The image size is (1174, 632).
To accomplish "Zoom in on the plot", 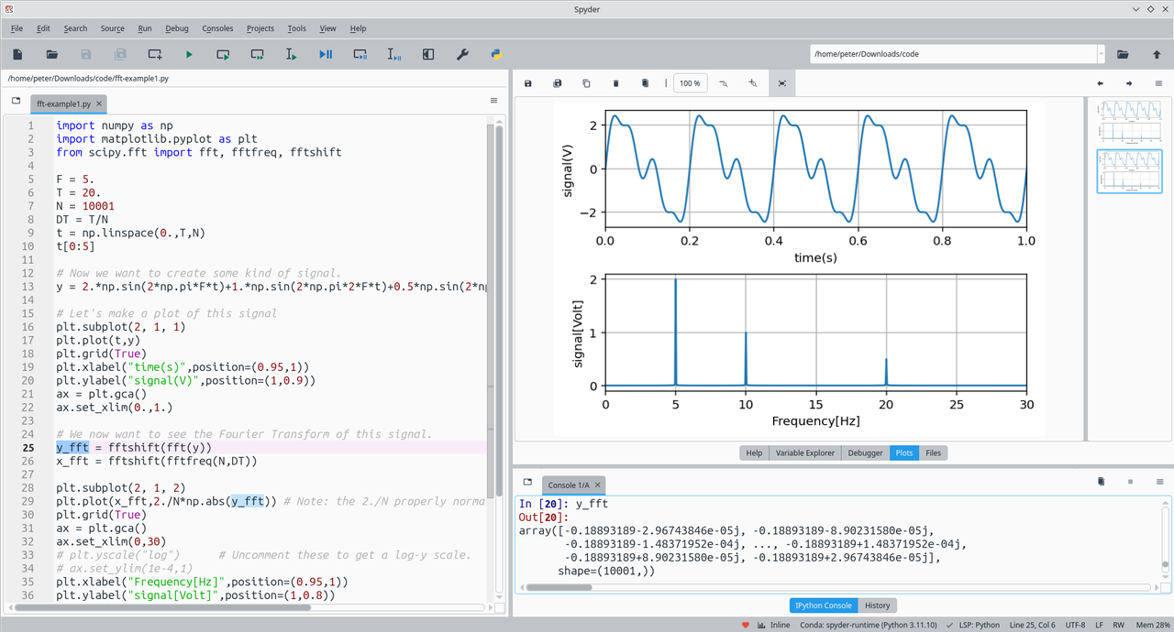I will click(x=752, y=83).
